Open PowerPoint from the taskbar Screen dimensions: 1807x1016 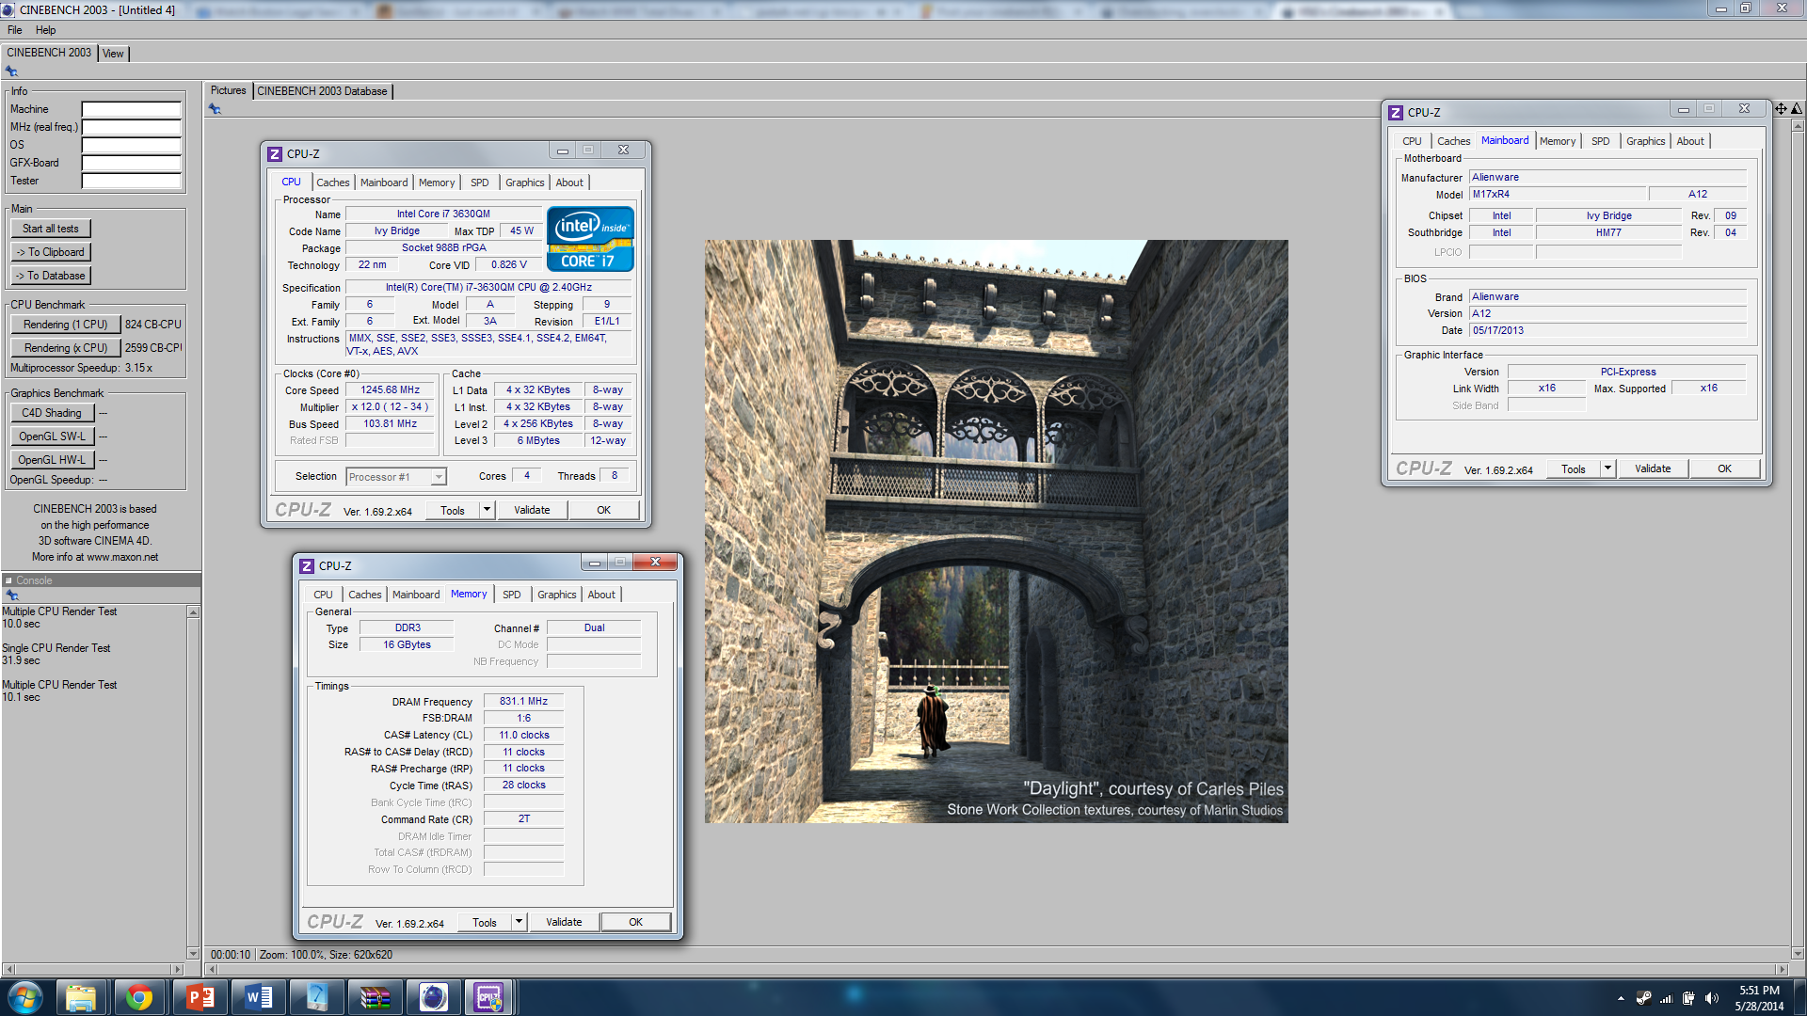tap(200, 997)
